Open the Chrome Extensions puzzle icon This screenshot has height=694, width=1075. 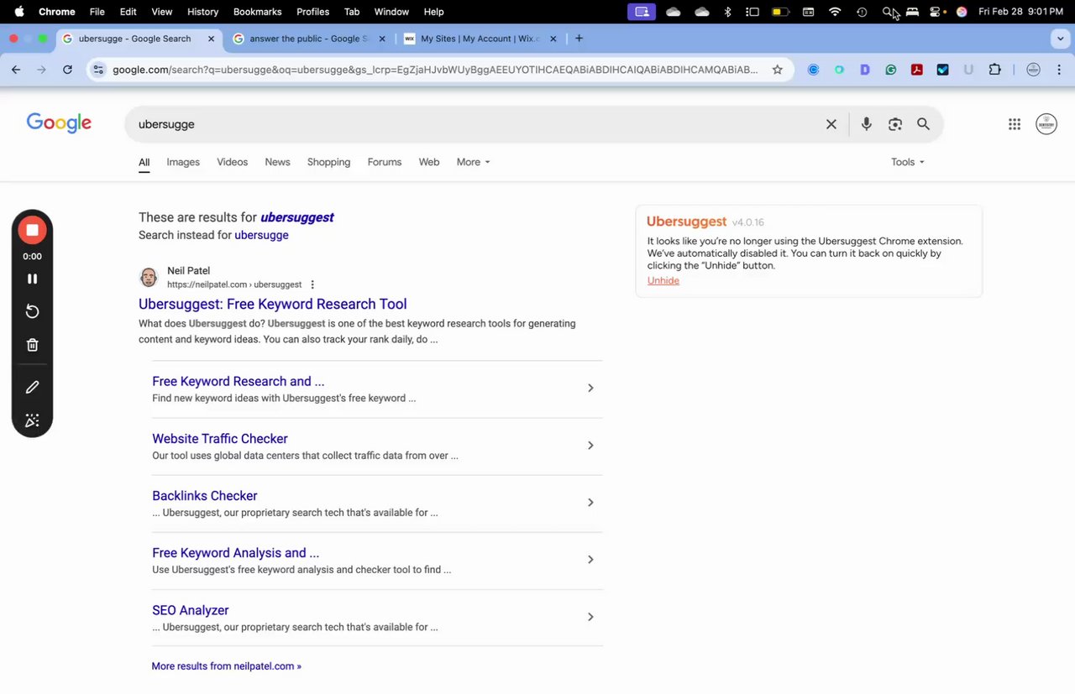coord(995,70)
